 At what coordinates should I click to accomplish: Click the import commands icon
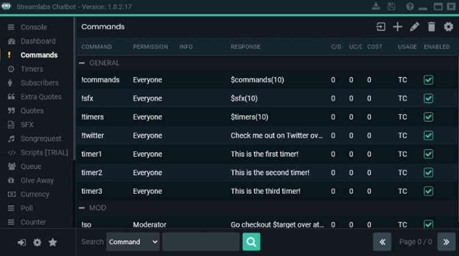pyautogui.click(x=380, y=27)
